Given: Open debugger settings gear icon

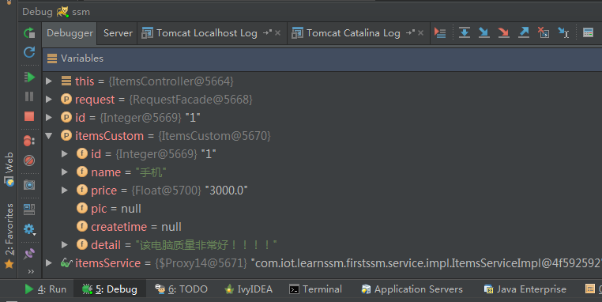Looking at the screenshot, I should [x=29, y=229].
